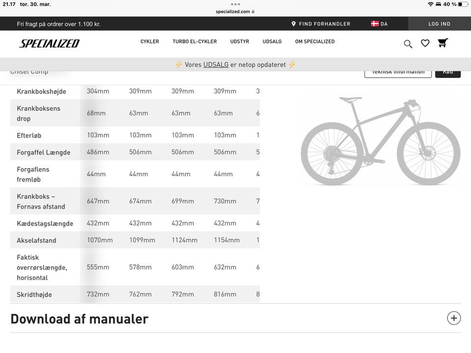Click the 1124mm Akselafstand value

(x=184, y=240)
